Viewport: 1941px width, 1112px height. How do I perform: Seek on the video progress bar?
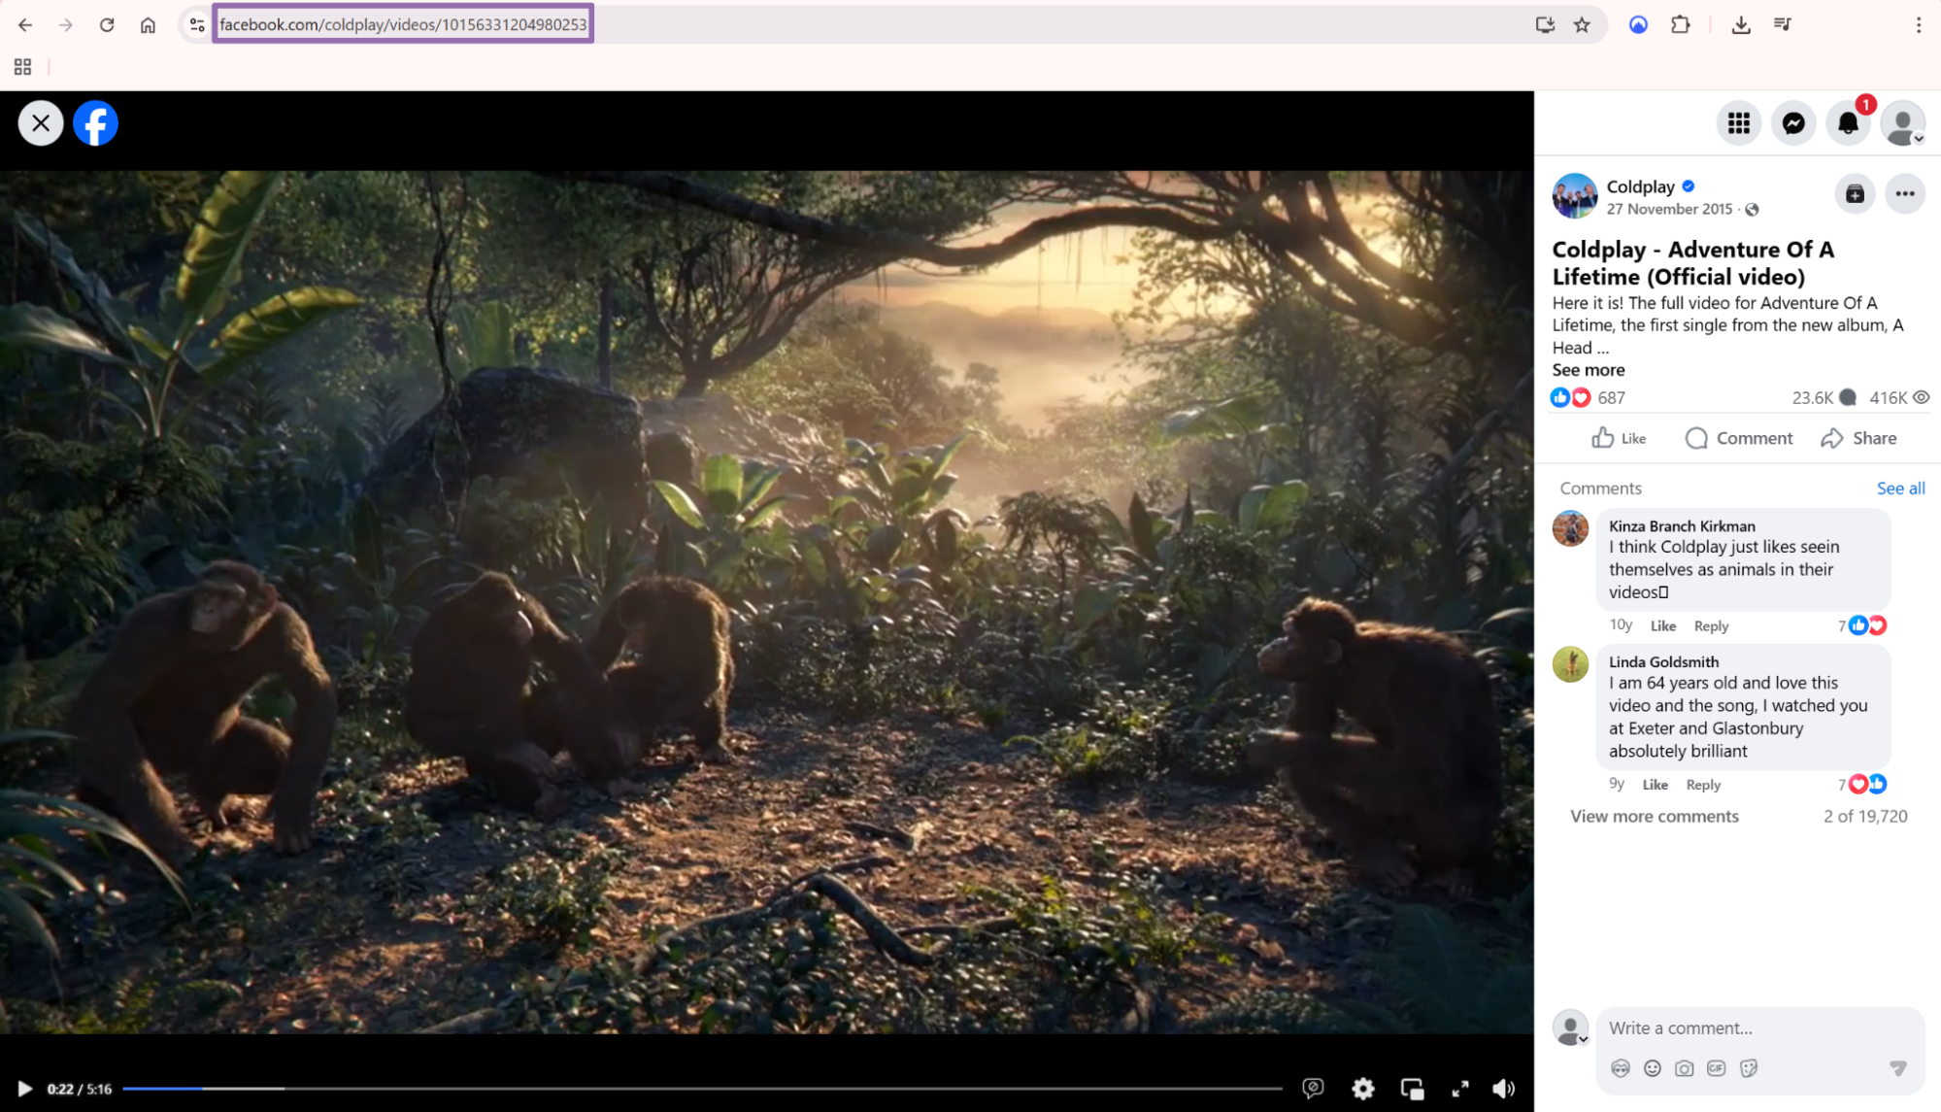point(702,1089)
